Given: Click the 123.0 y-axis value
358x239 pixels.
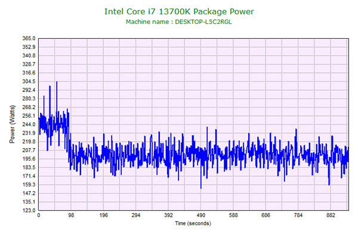Looking at the screenshot, I should [x=29, y=210].
